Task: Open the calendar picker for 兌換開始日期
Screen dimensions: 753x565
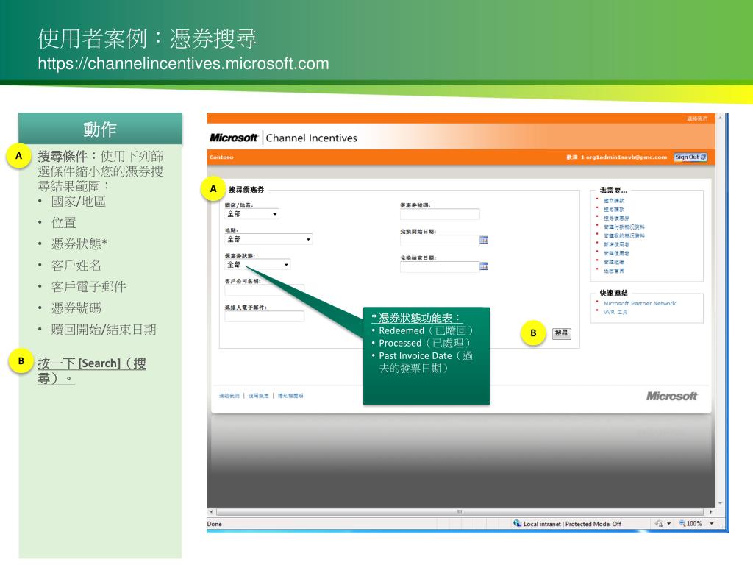Action: tap(484, 240)
